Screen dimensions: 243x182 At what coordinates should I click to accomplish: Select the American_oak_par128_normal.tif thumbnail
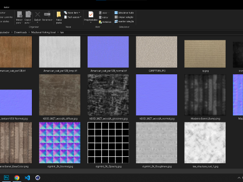point(108,52)
